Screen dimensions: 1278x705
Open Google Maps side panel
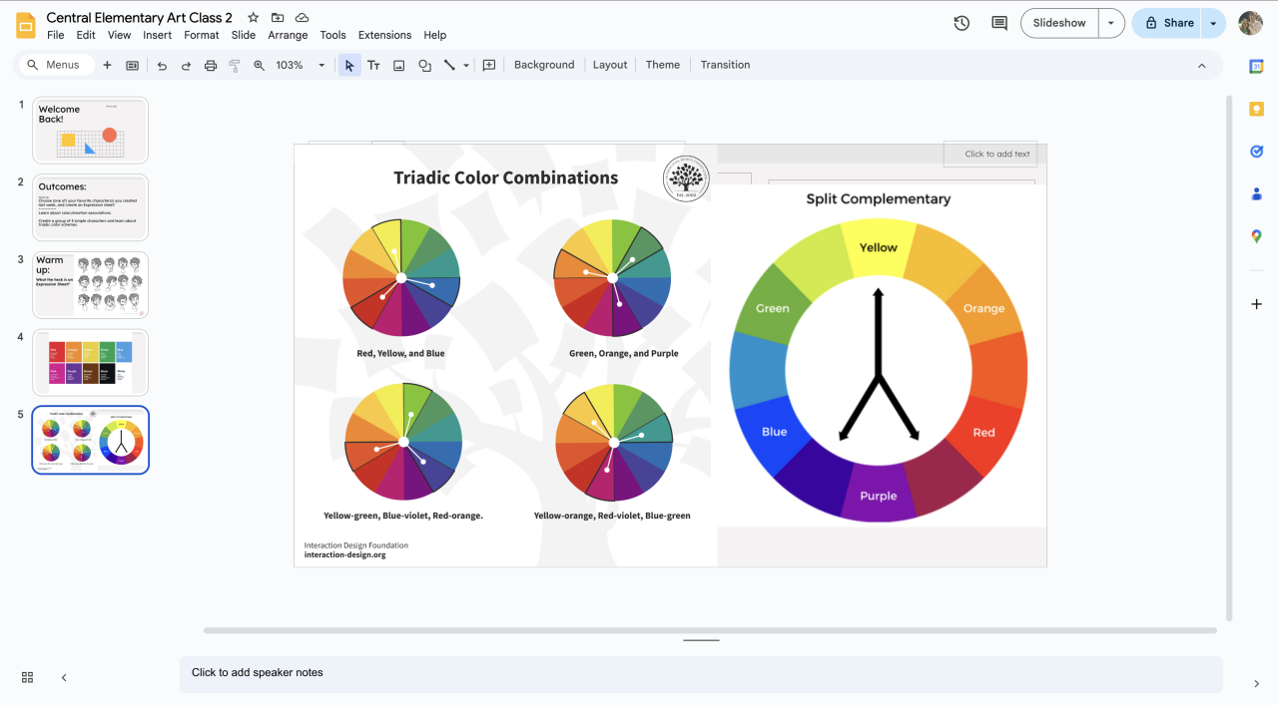point(1257,236)
